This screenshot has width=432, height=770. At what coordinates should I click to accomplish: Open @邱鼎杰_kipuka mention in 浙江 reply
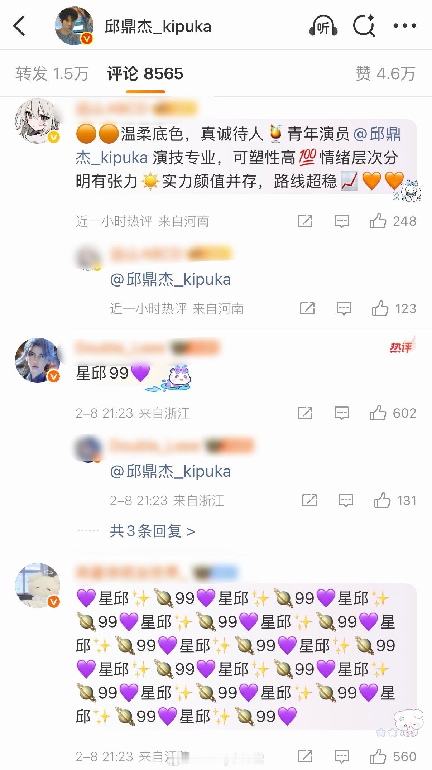170,472
